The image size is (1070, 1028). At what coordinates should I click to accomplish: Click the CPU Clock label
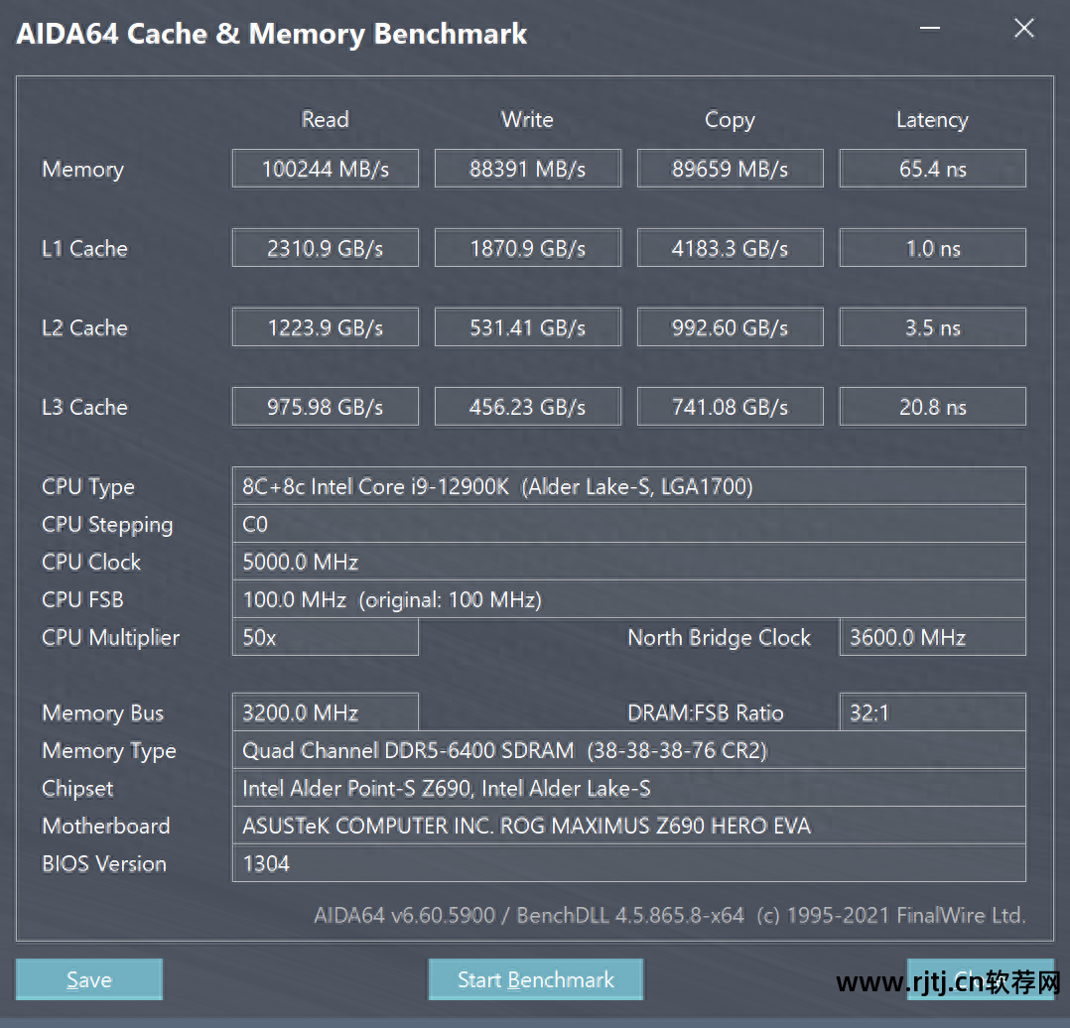(90, 562)
